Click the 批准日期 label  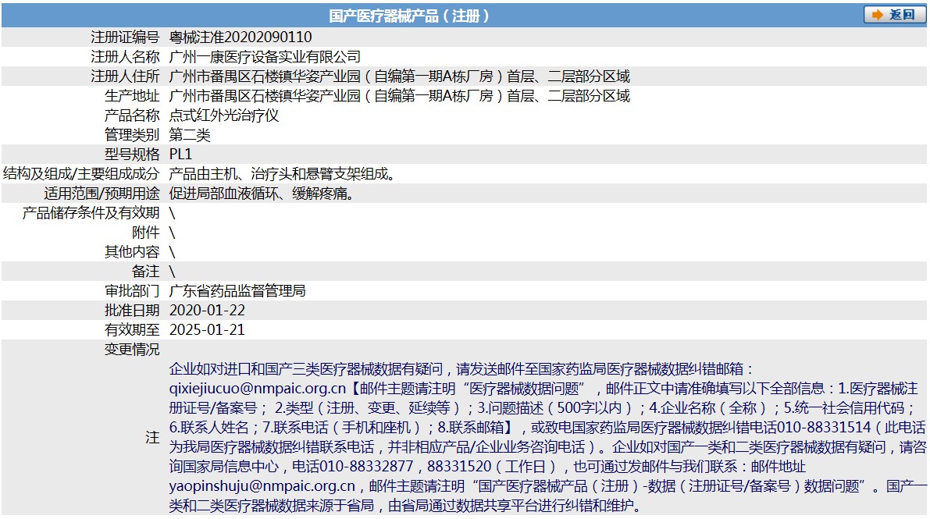(132, 310)
